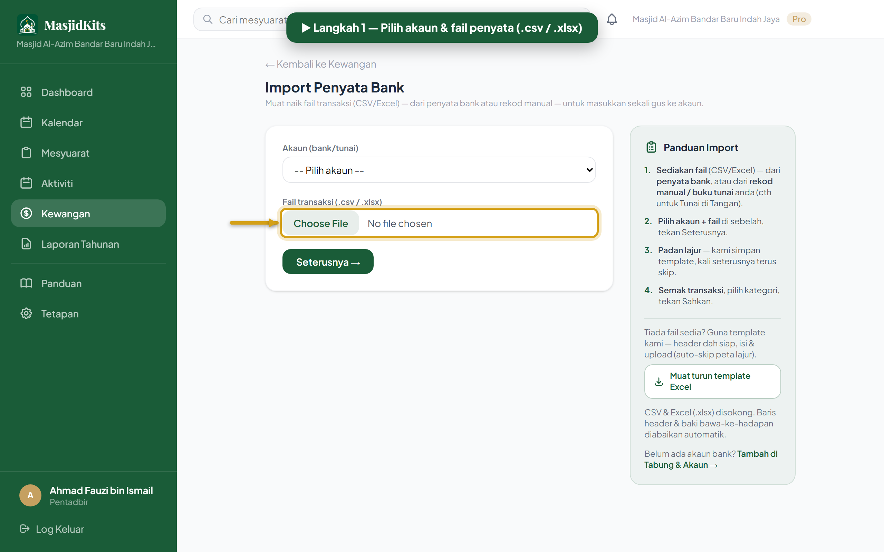
Task: Go to Aktiviti section
Action: (x=88, y=183)
